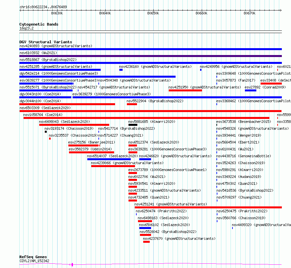Click the nsv5417714 (ByrskaBishop2022) label
Viewport: 291px width, 268px height.
(x=127, y=128)
